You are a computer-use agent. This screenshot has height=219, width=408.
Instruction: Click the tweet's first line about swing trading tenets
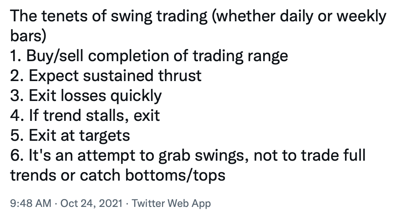tap(198, 16)
